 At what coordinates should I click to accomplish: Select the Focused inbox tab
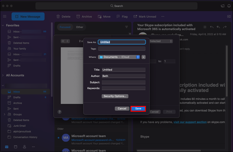coord(65,27)
